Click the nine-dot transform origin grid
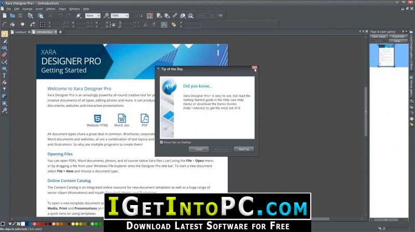The image size is (415, 232). tap(43, 24)
